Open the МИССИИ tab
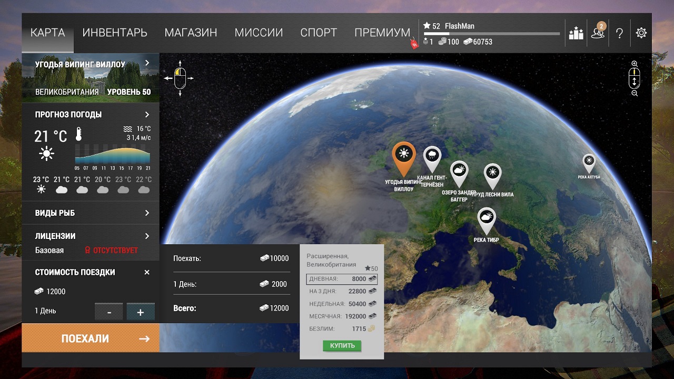The image size is (674, 379). point(259,33)
